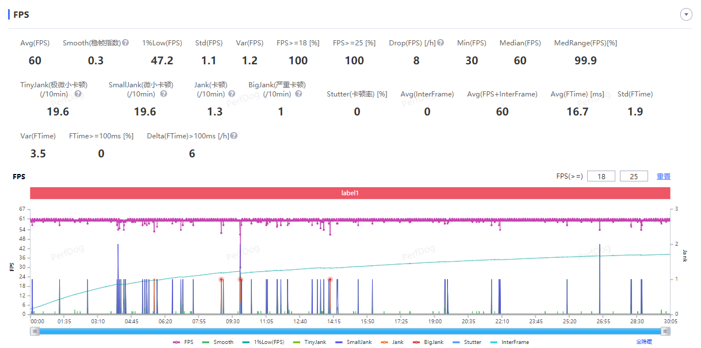Screen dimensions: 701x348
Task: Select the Avg(FPS) value 60
Action: (x=35, y=60)
